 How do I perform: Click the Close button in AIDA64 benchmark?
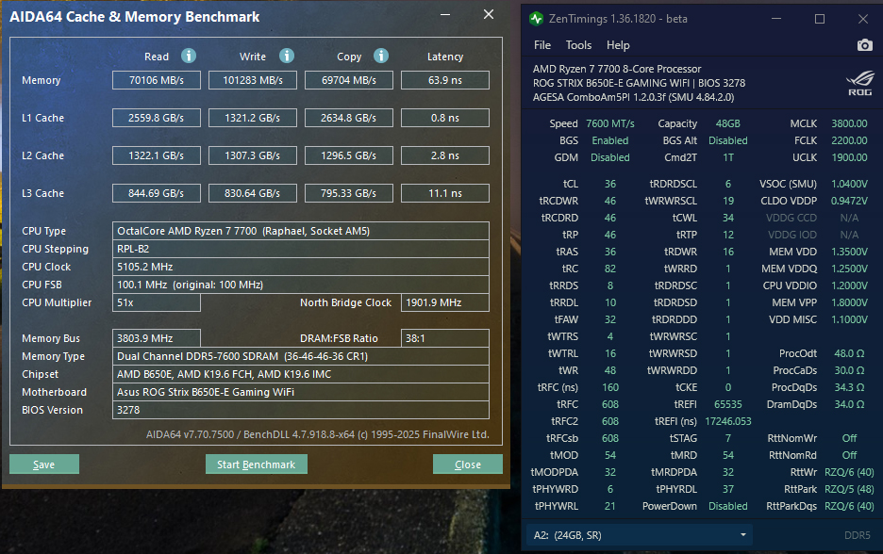tap(467, 464)
